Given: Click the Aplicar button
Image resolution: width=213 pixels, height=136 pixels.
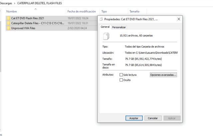Looking at the screenshot, I should 172,118.
